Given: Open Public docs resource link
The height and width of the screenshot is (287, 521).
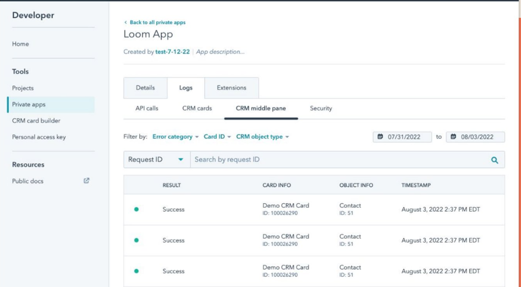Looking at the screenshot, I should coord(28,181).
